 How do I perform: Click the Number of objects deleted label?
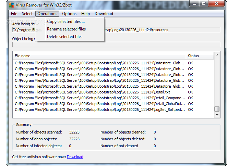pyautogui.click(x=123, y=139)
